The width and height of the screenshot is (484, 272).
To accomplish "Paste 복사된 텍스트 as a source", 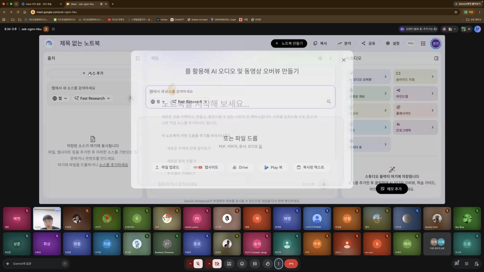I will click(311, 167).
